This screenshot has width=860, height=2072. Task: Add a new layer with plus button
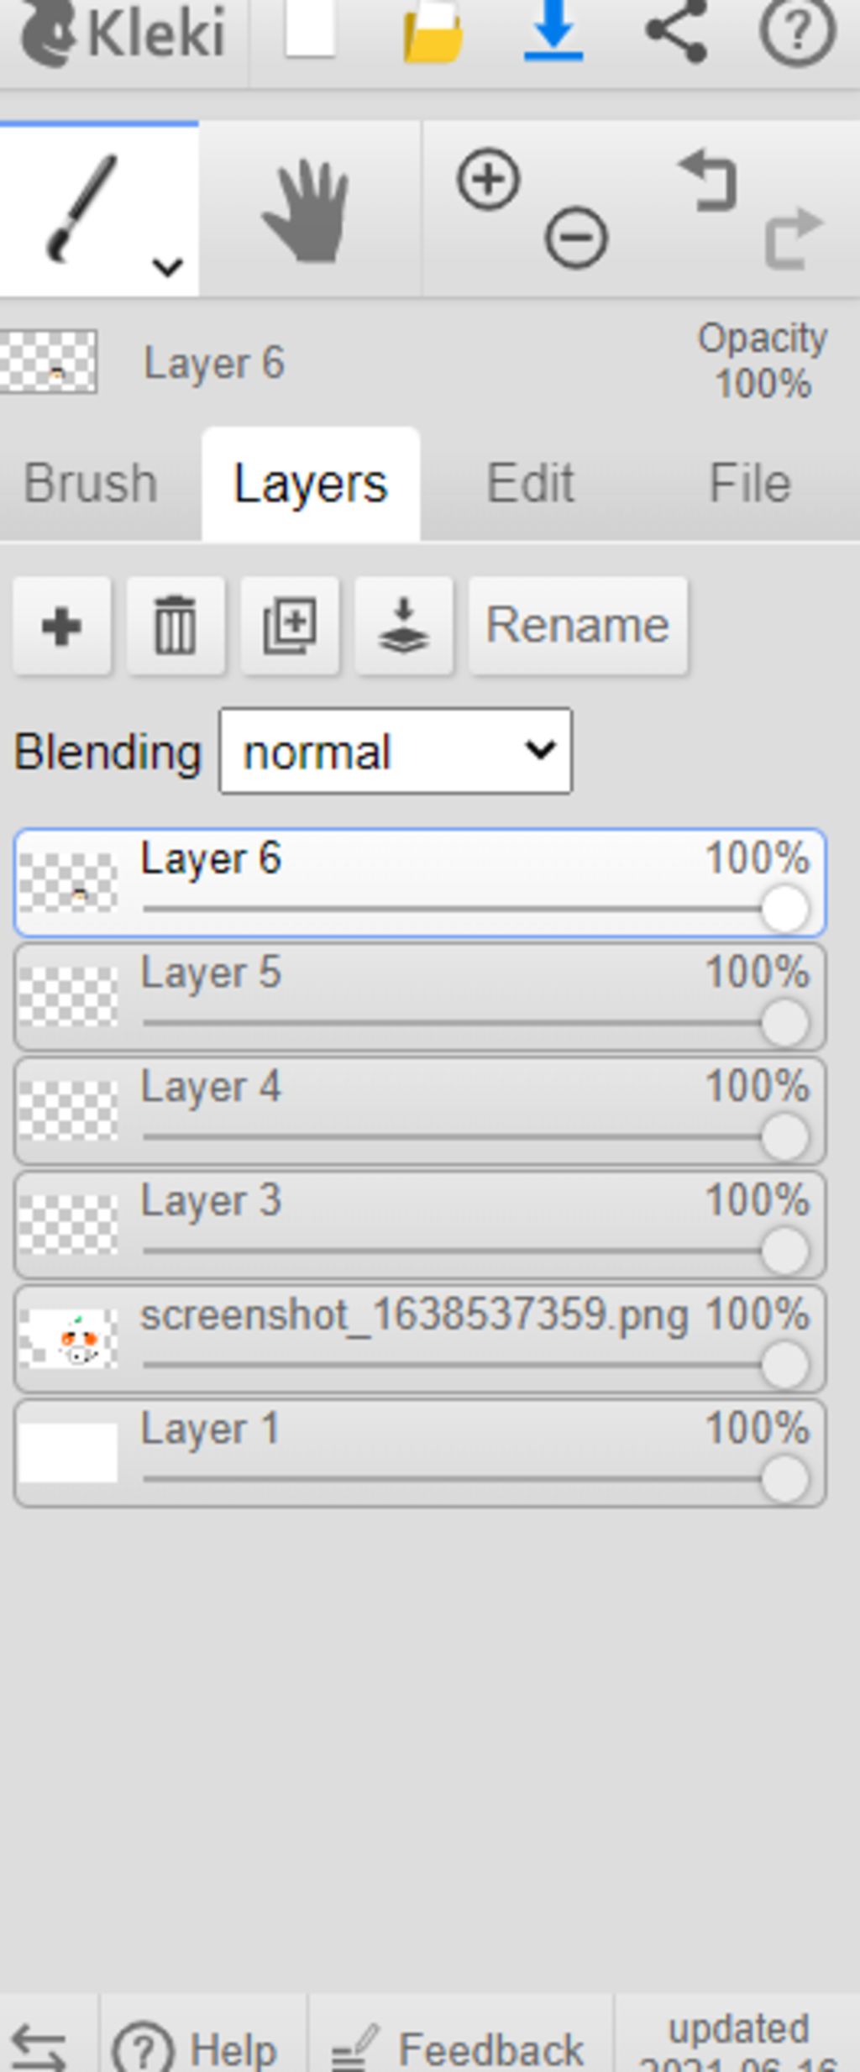[61, 626]
